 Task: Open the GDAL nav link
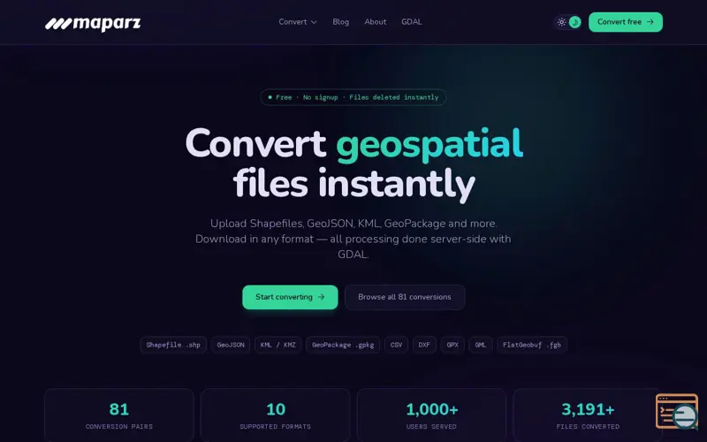point(412,21)
